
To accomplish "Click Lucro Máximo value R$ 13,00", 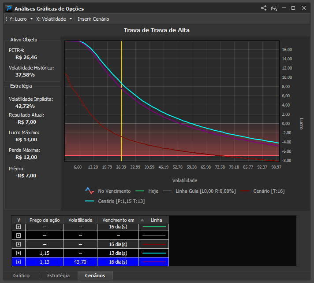I will click(x=26, y=140).
